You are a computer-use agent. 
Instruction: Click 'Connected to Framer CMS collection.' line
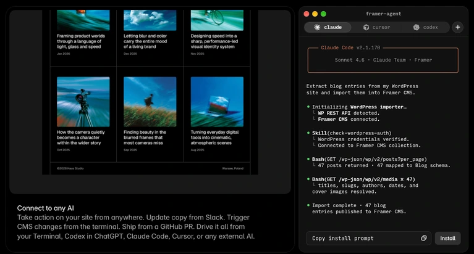[x=369, y=145]
